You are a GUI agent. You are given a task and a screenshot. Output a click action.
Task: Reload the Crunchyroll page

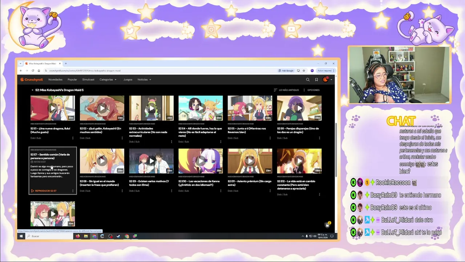33,71
